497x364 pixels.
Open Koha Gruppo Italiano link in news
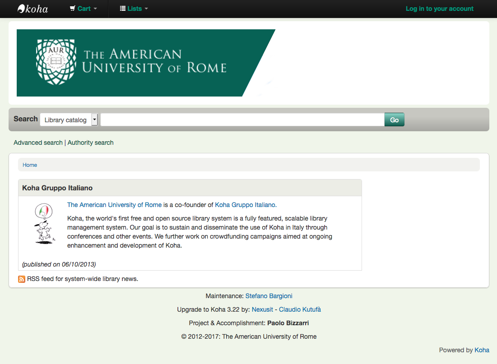point(246,205)
